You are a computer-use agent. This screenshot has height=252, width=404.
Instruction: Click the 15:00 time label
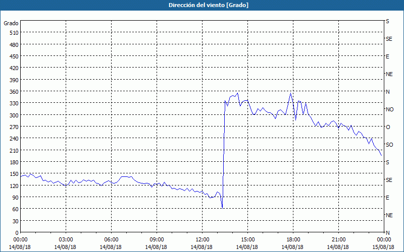[247, 240]
